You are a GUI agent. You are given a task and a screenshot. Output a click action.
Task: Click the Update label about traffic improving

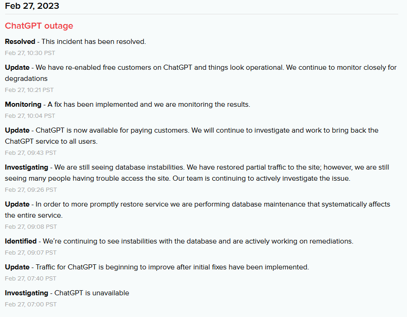coord(17,267)
